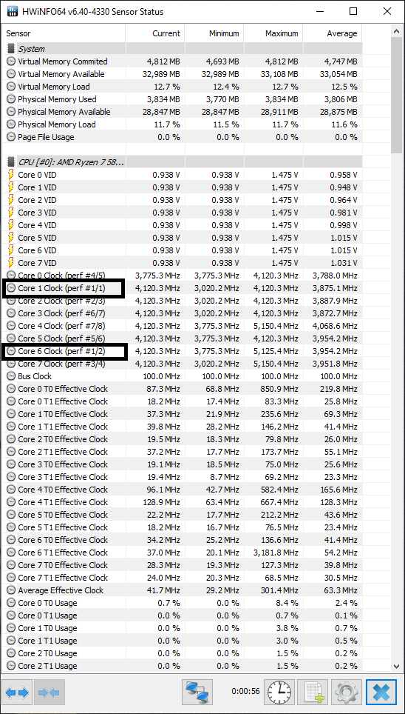Screen dimensions: 405x714
Task: Click the collapse window arrows button
Action: 50,693
